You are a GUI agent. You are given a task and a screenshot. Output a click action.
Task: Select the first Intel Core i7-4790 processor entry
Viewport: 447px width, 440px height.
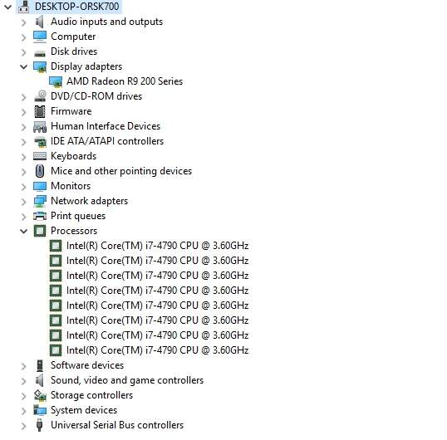coord(157,246)
